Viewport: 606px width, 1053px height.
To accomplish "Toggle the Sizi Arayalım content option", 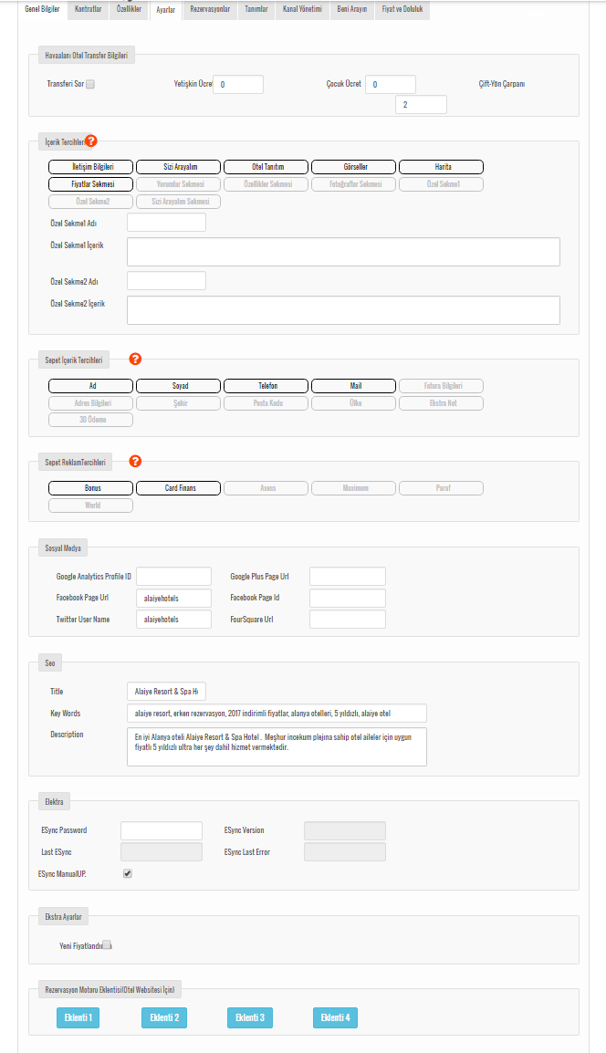I will click(x=178, y=167).
